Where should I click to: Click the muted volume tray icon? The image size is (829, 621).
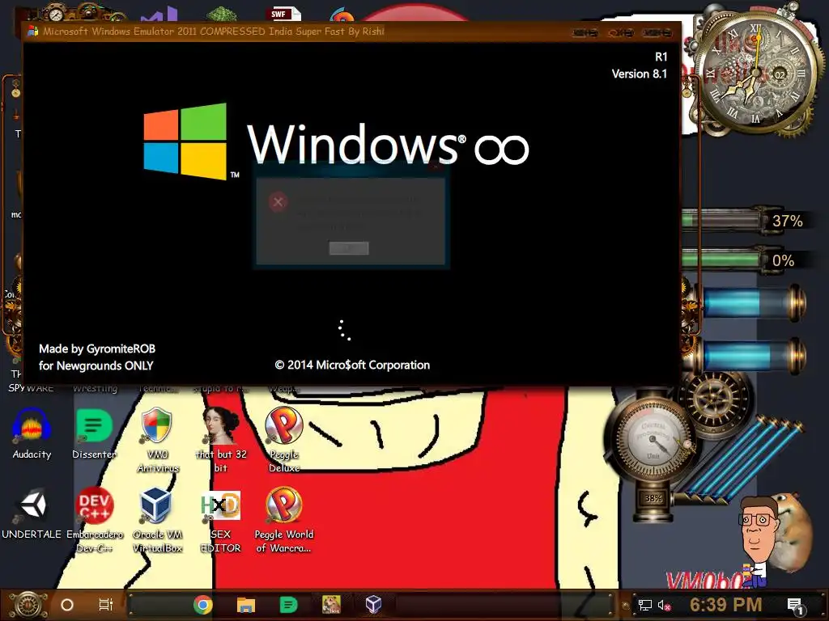pos(665,605)
